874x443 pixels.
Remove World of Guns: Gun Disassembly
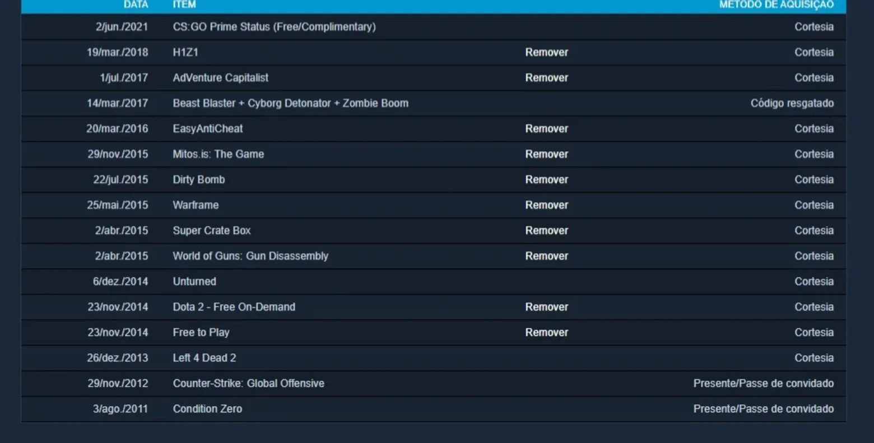tap(546, 256)
